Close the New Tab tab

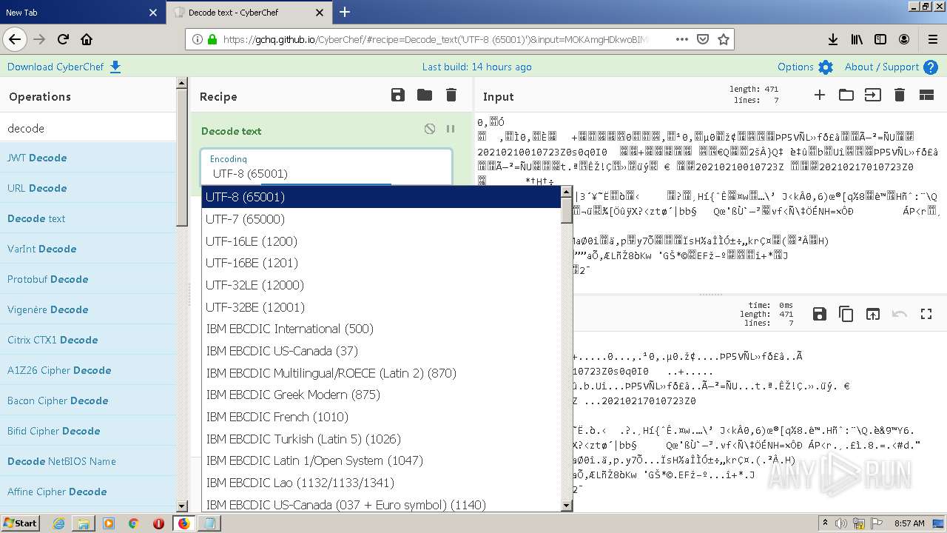tap(153, 13)
